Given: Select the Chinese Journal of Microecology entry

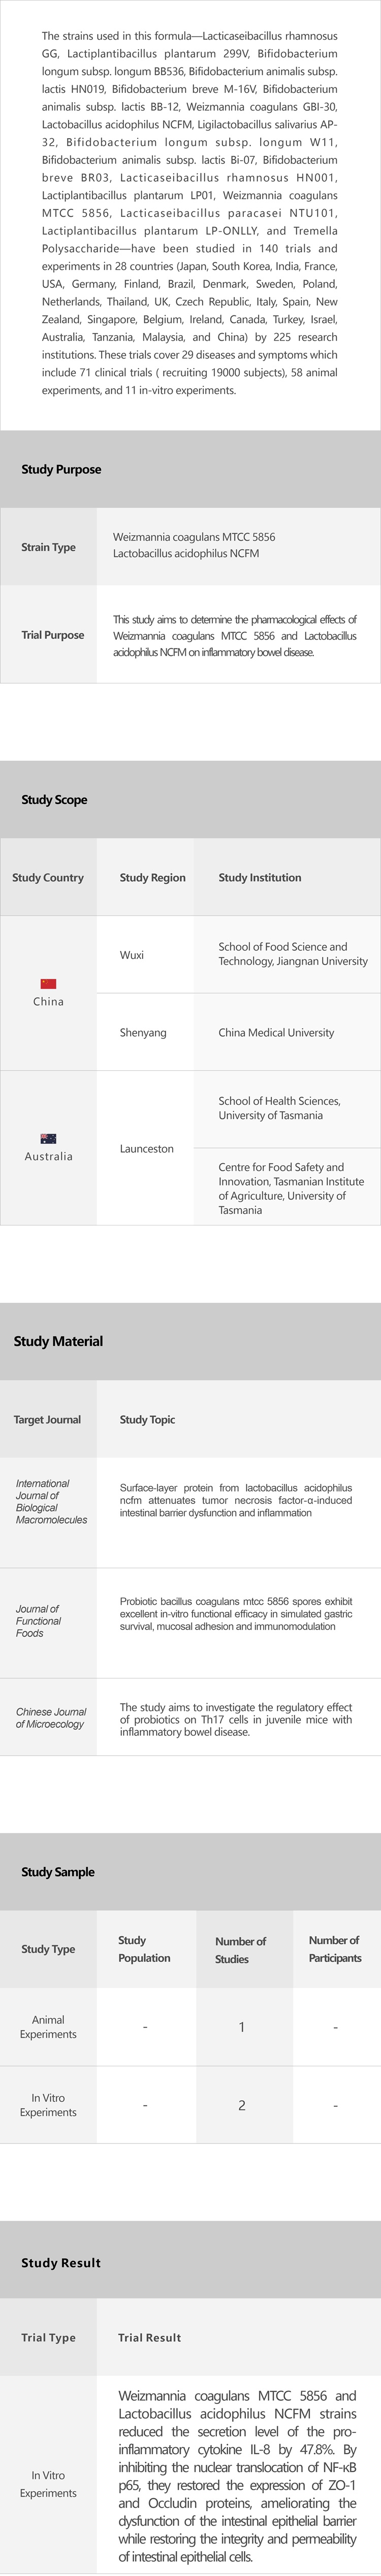Looking at the screenshot, I should coord(51,1717).
